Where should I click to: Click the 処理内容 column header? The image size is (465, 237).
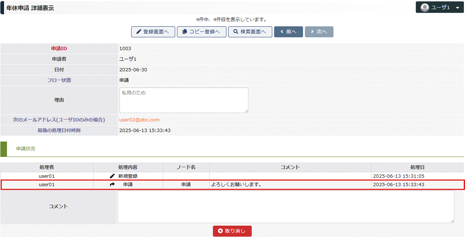(x=128, y=167)
